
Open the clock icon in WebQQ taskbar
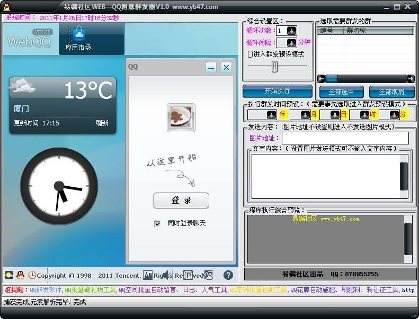pyautogui.click(x=32, y=275)
